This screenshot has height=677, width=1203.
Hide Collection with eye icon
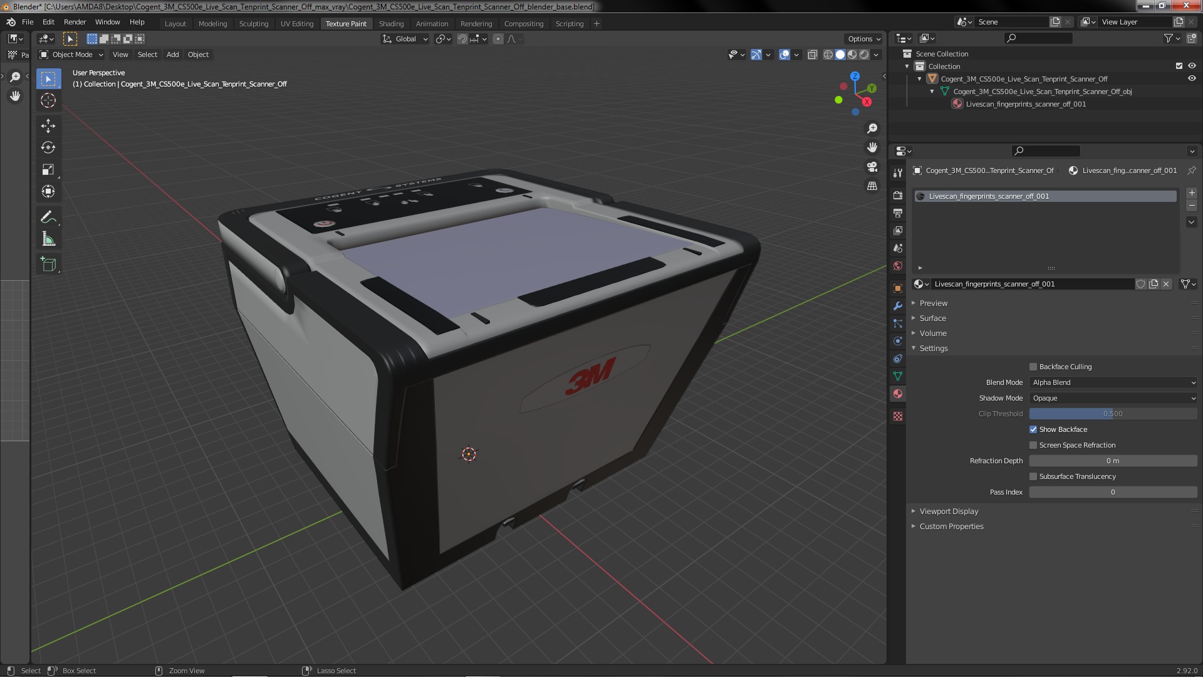click(1192, 66)
